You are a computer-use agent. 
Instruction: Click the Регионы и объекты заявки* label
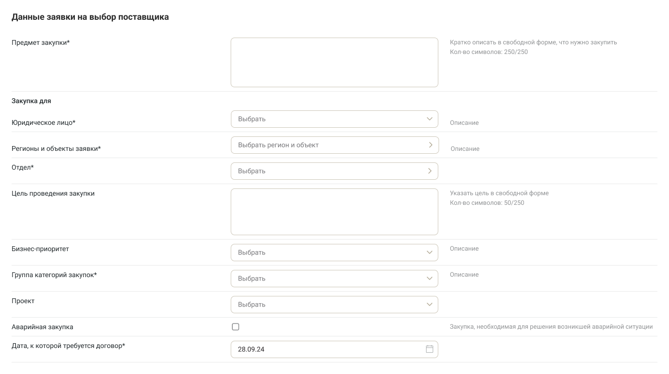pos(56,148)
